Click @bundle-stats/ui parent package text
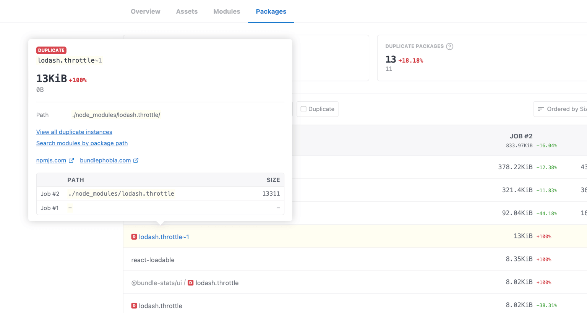This screenshot has width=587, height=313. coord(157,283)
